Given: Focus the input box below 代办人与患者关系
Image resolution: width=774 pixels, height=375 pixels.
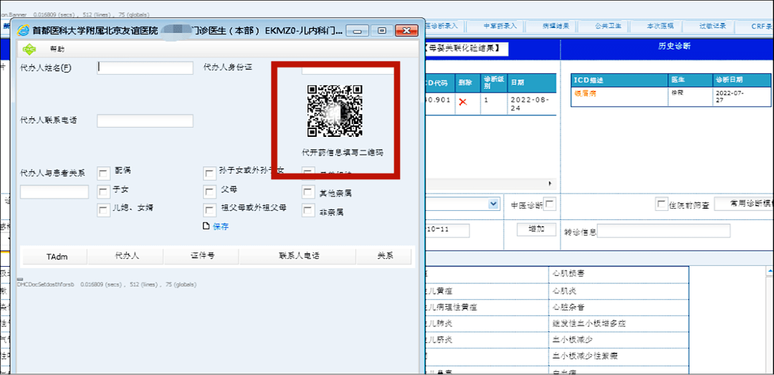Looking at the screenshot, I should point(54,191).
